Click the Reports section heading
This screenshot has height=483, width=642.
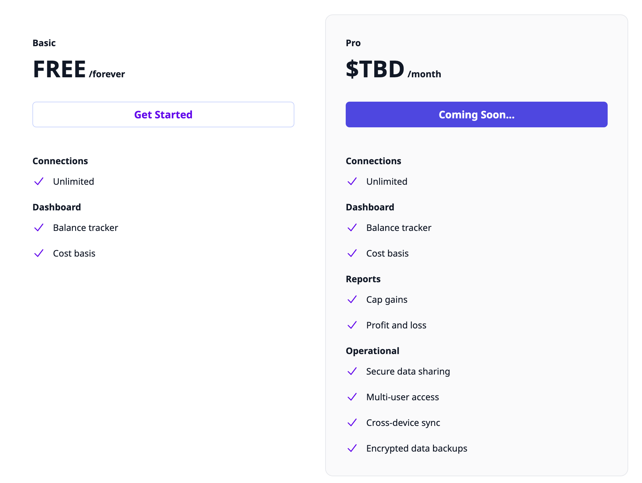click(363, 279)
